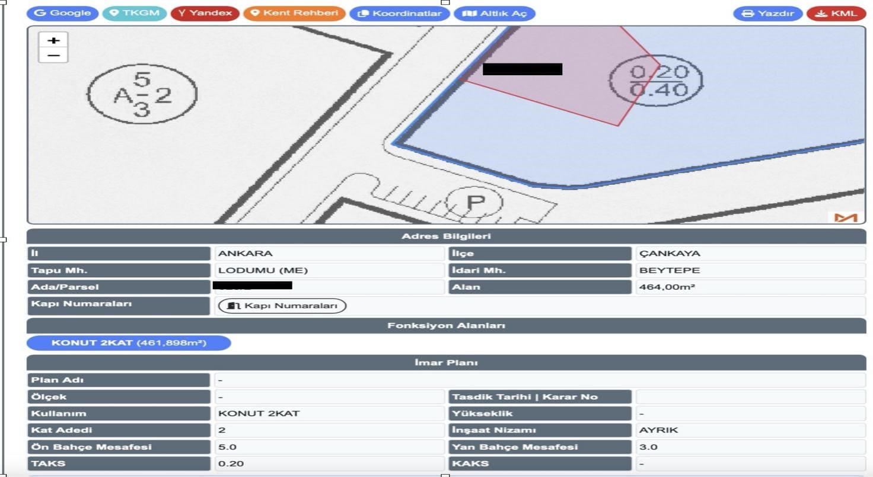This screenshot has height=477, width=873.
Task: Click the Kapı Numaraları door button
Action: (282, 306)
